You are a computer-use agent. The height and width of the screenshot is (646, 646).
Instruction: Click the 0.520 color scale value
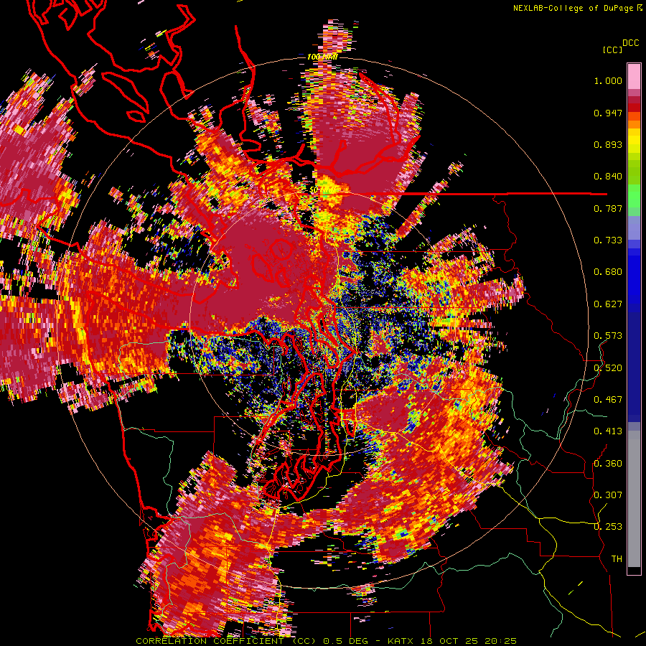coord(608,368)
